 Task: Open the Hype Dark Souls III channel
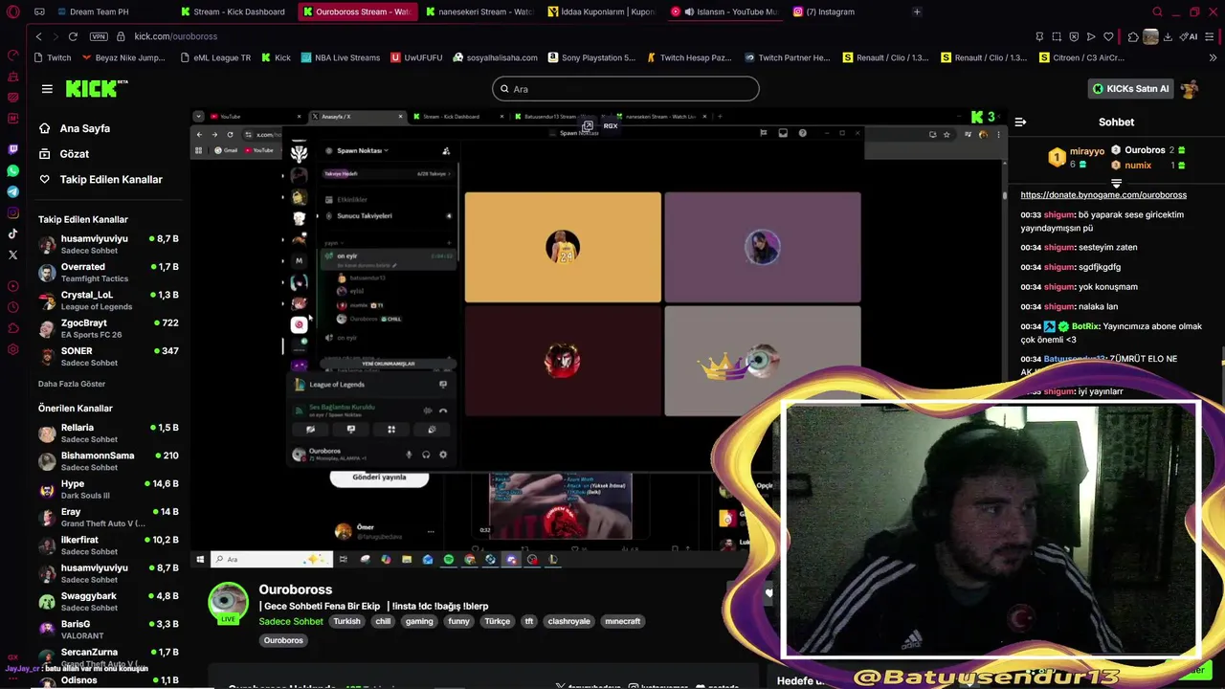pyautogui.click(x=109, y=489)
